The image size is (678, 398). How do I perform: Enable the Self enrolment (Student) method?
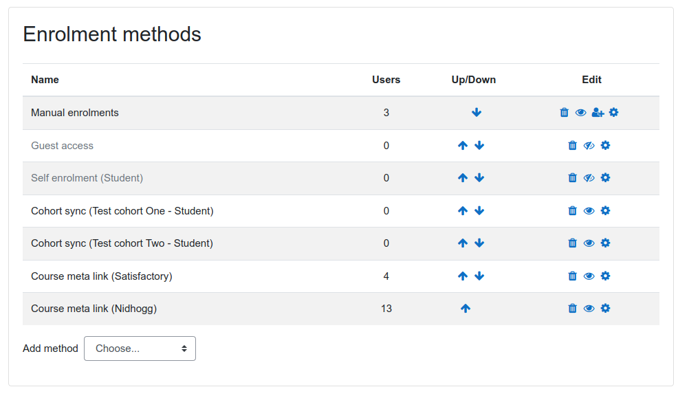coord(589,178)
